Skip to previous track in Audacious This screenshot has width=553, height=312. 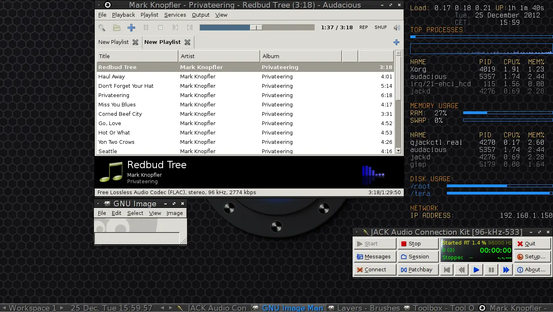[175, 28]
